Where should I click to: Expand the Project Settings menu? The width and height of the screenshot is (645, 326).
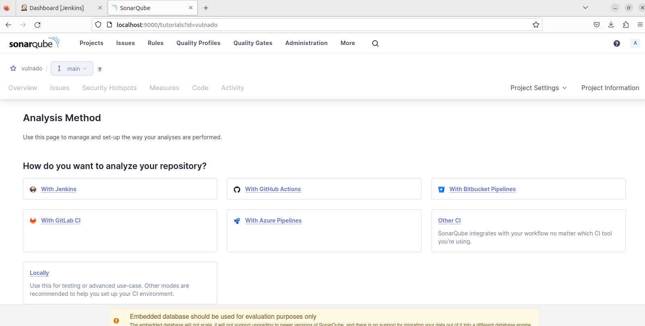click(x=539, y=88)
